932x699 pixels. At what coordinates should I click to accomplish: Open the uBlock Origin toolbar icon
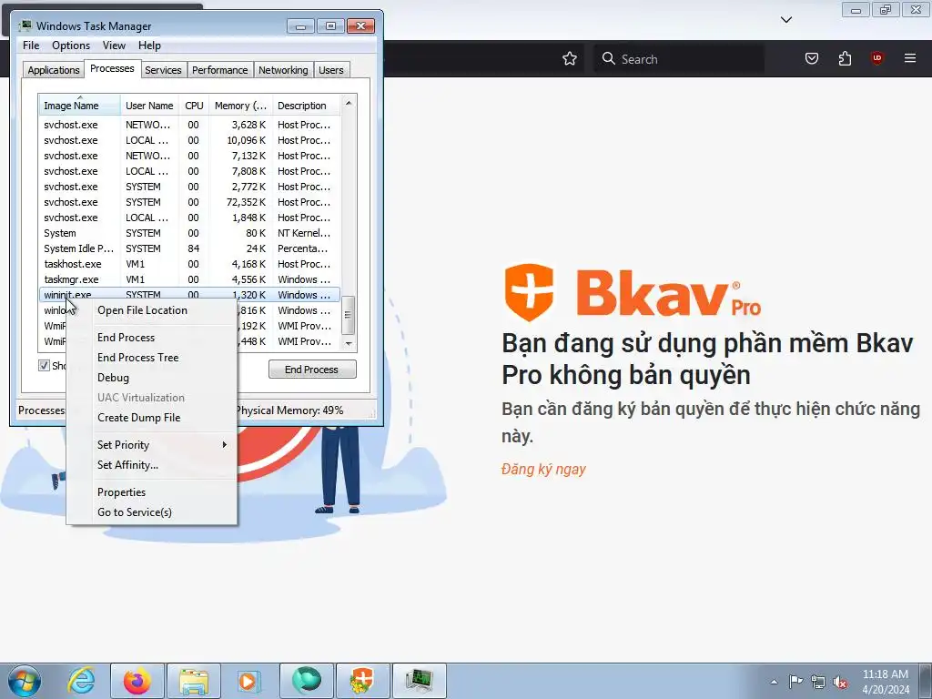coord(876,58)
